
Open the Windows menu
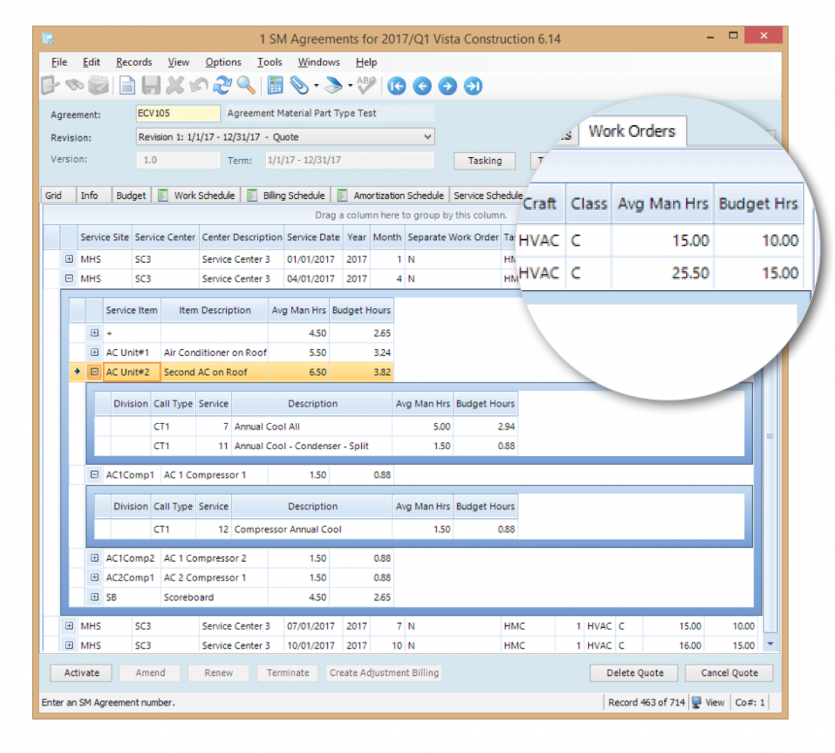319,62
